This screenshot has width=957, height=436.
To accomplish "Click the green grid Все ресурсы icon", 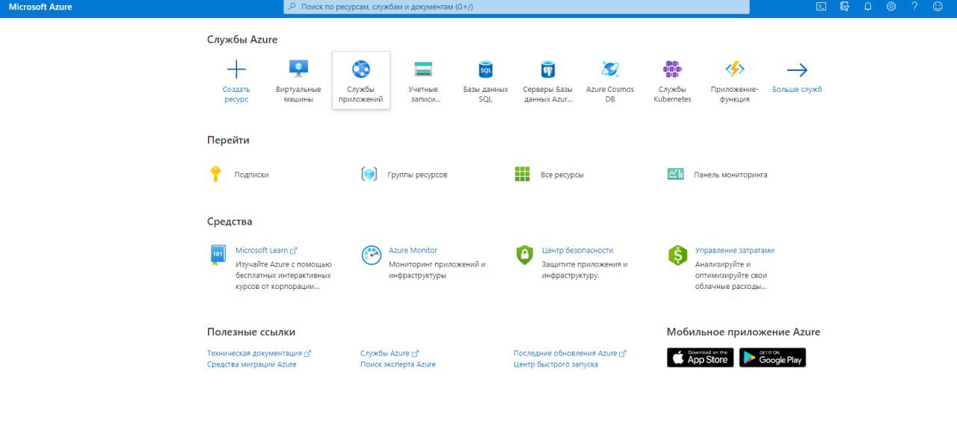I will [x=522, y=174].
